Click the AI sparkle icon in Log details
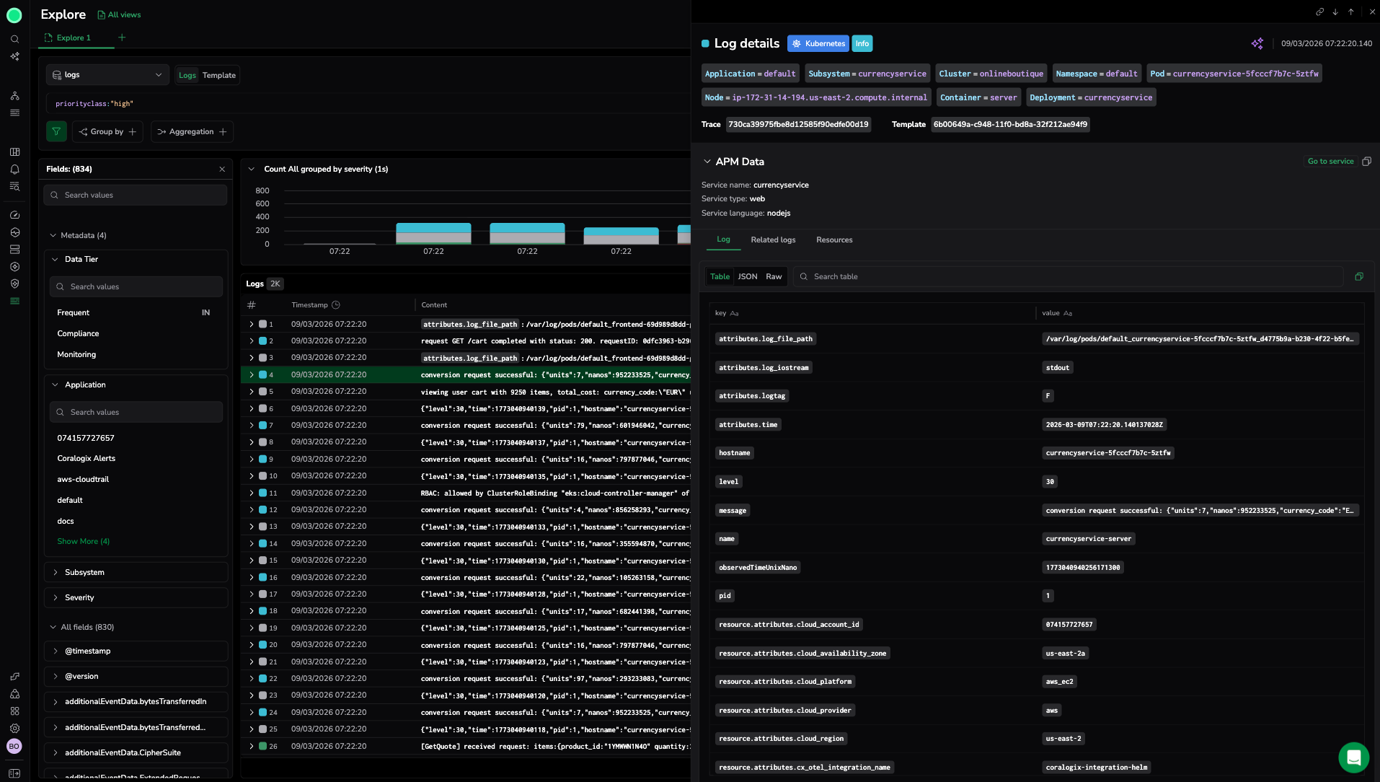The height and width of the screenshot is (782, 1380). 1257,44
